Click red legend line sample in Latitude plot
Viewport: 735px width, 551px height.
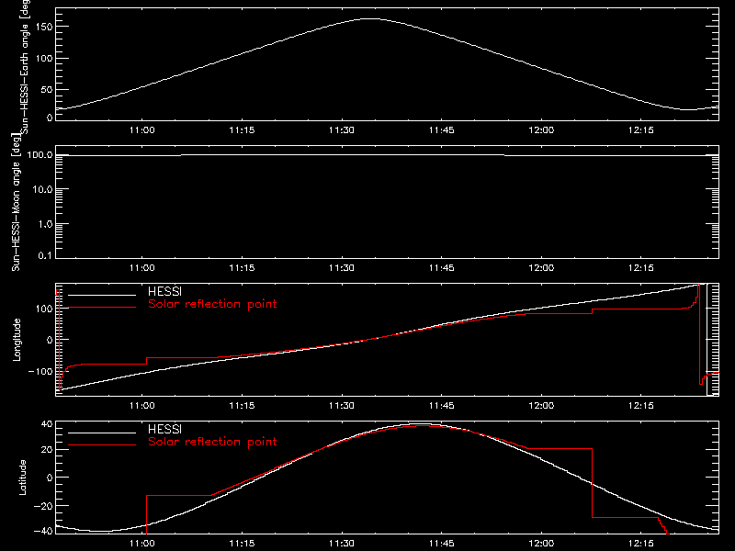click(102, 445)
